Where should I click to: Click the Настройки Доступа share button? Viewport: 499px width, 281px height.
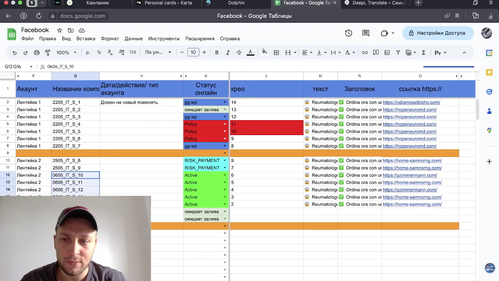(438, 33)
